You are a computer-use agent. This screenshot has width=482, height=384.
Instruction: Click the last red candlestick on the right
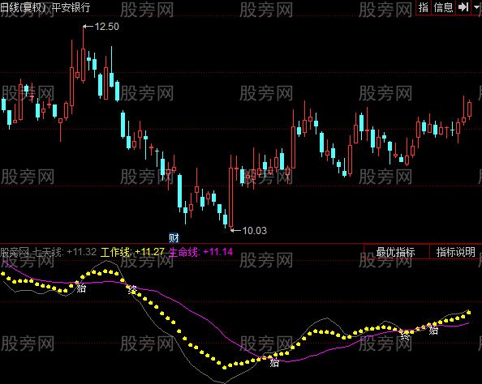tap(469, 110)
